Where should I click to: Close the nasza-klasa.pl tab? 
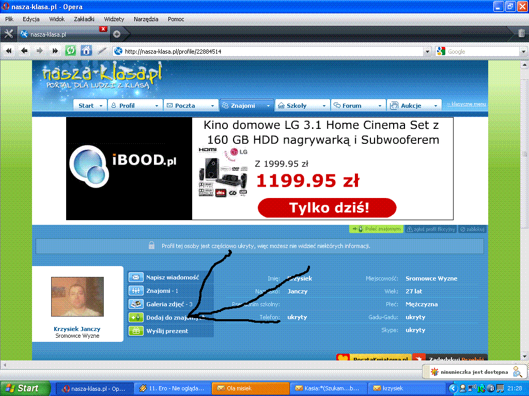pyautogui.click(x=103, y=29)
